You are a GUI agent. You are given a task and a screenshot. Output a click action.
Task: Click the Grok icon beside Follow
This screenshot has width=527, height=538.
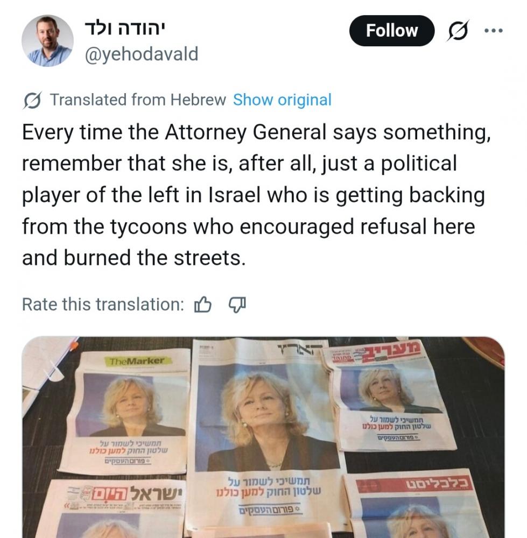(458, 31)
